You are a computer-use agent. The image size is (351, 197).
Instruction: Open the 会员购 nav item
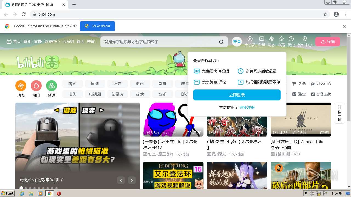68,42
